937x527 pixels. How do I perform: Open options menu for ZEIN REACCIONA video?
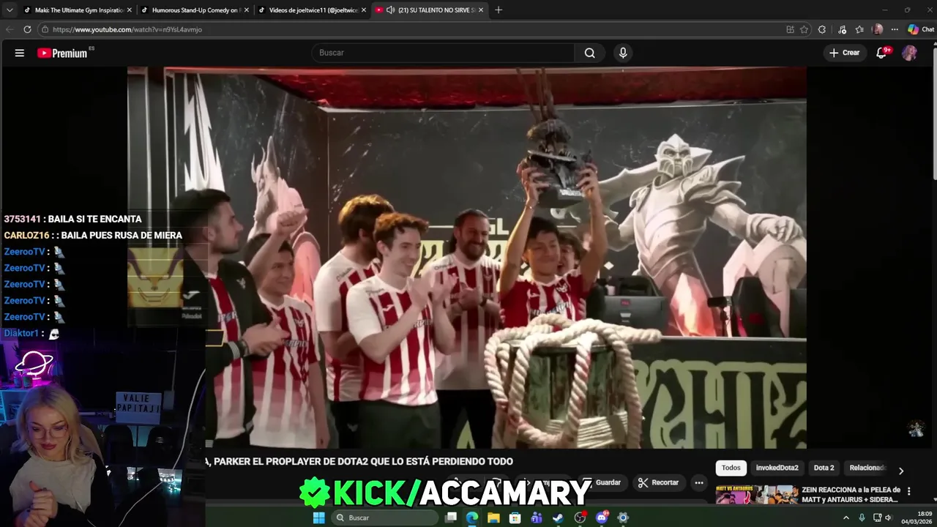tap(908, 491)
